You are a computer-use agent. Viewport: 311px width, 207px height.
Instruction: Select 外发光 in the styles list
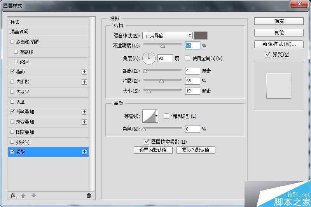coord(23,142)
